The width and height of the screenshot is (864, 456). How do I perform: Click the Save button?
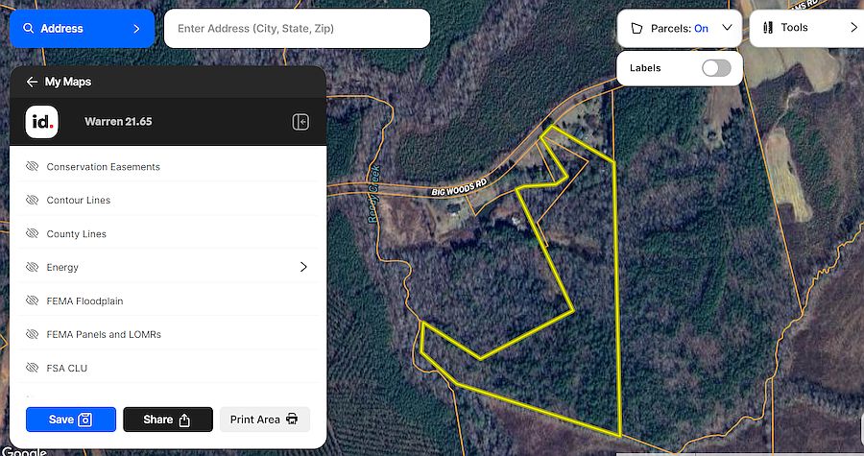point(71,420)
